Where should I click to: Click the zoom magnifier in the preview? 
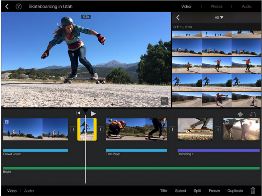(x=164, y=101)
